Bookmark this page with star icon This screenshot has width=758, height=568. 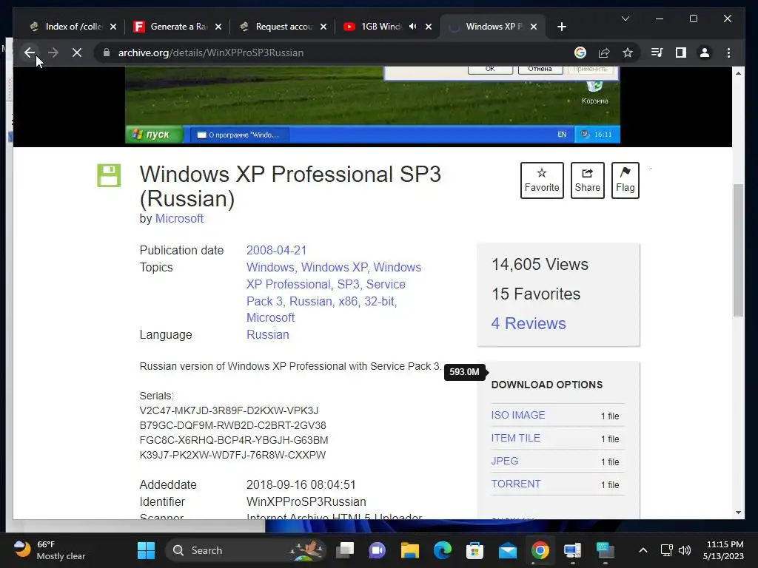coord(628,53)
